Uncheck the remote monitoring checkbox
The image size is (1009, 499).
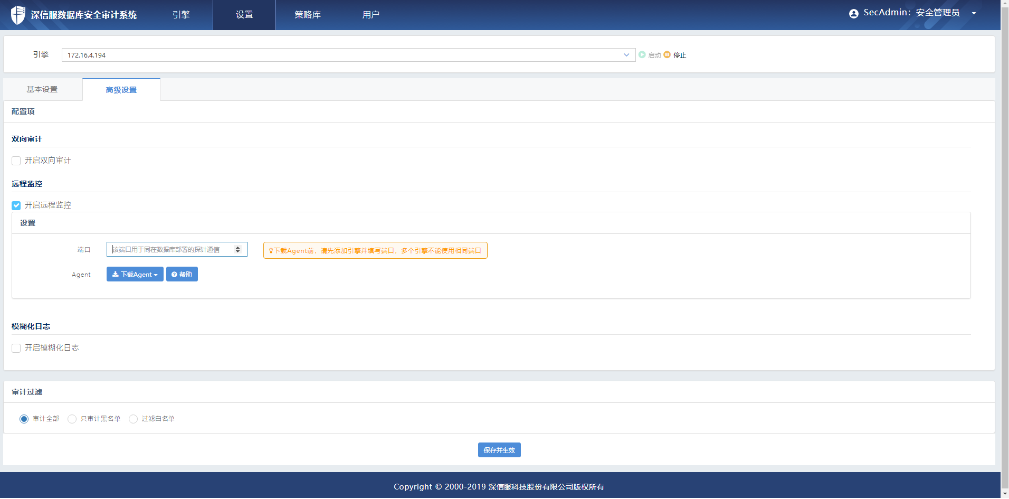(16, 205)
